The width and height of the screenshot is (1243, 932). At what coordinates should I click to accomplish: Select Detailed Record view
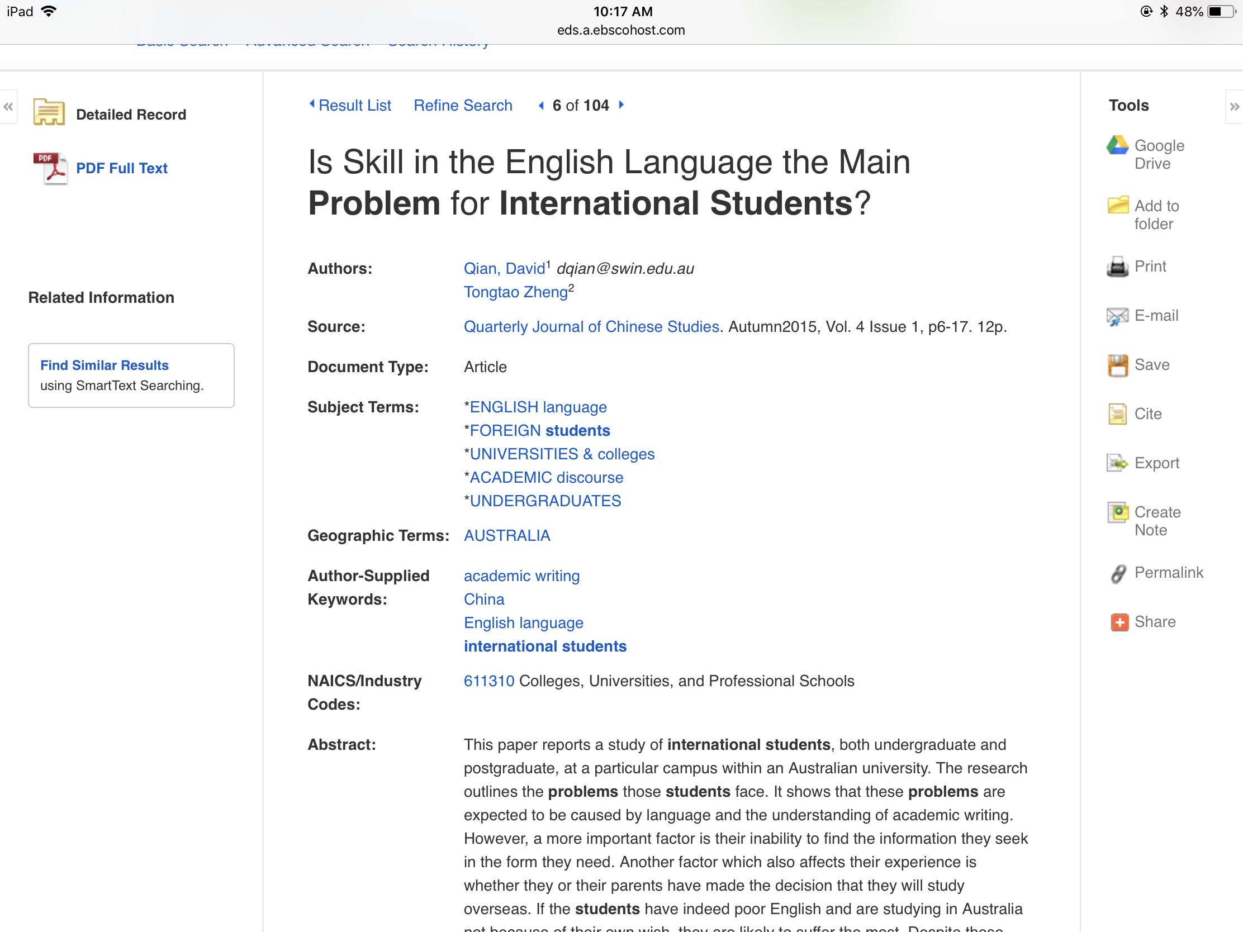coord(131,115)
